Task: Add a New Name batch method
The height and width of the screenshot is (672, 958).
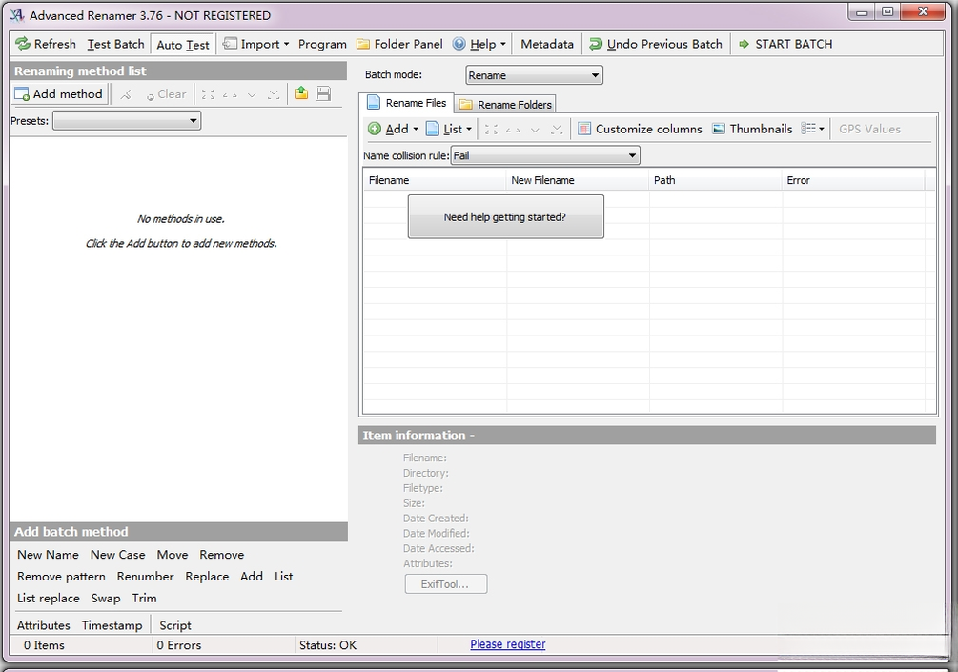Action: [48, 555]
